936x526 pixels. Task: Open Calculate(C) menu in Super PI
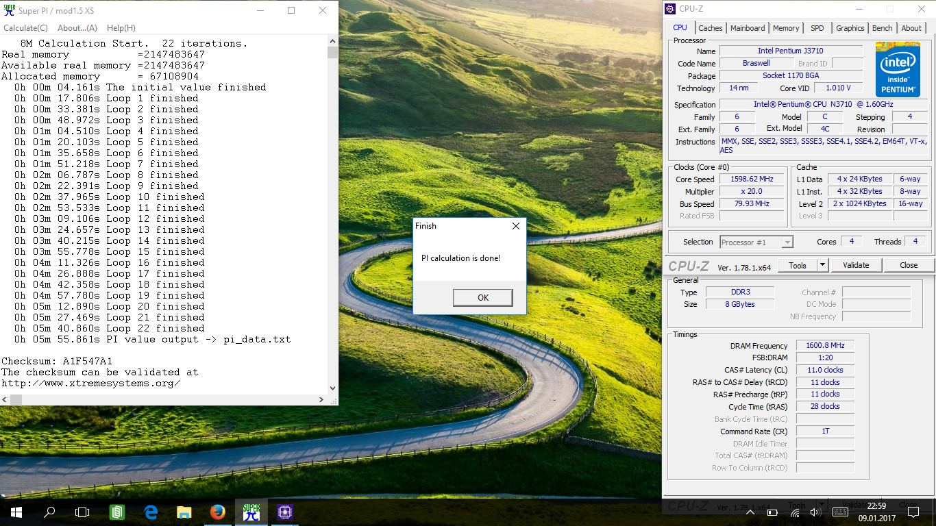tap(25, 28)
